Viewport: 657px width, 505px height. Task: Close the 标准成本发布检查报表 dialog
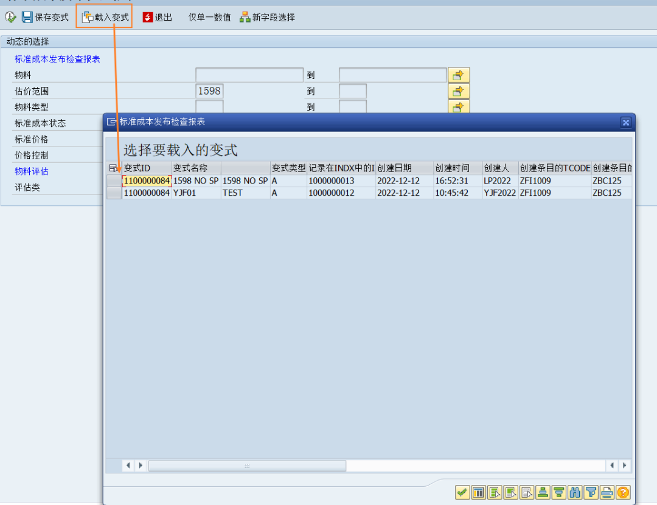click(625, 122)
